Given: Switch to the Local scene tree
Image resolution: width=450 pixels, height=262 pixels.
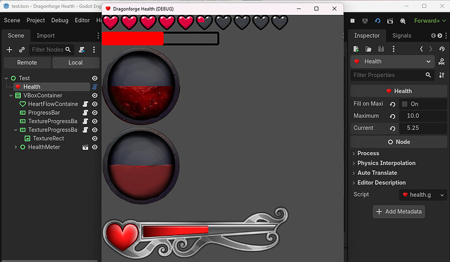Looking at the screenshot, I should [76, 63].
